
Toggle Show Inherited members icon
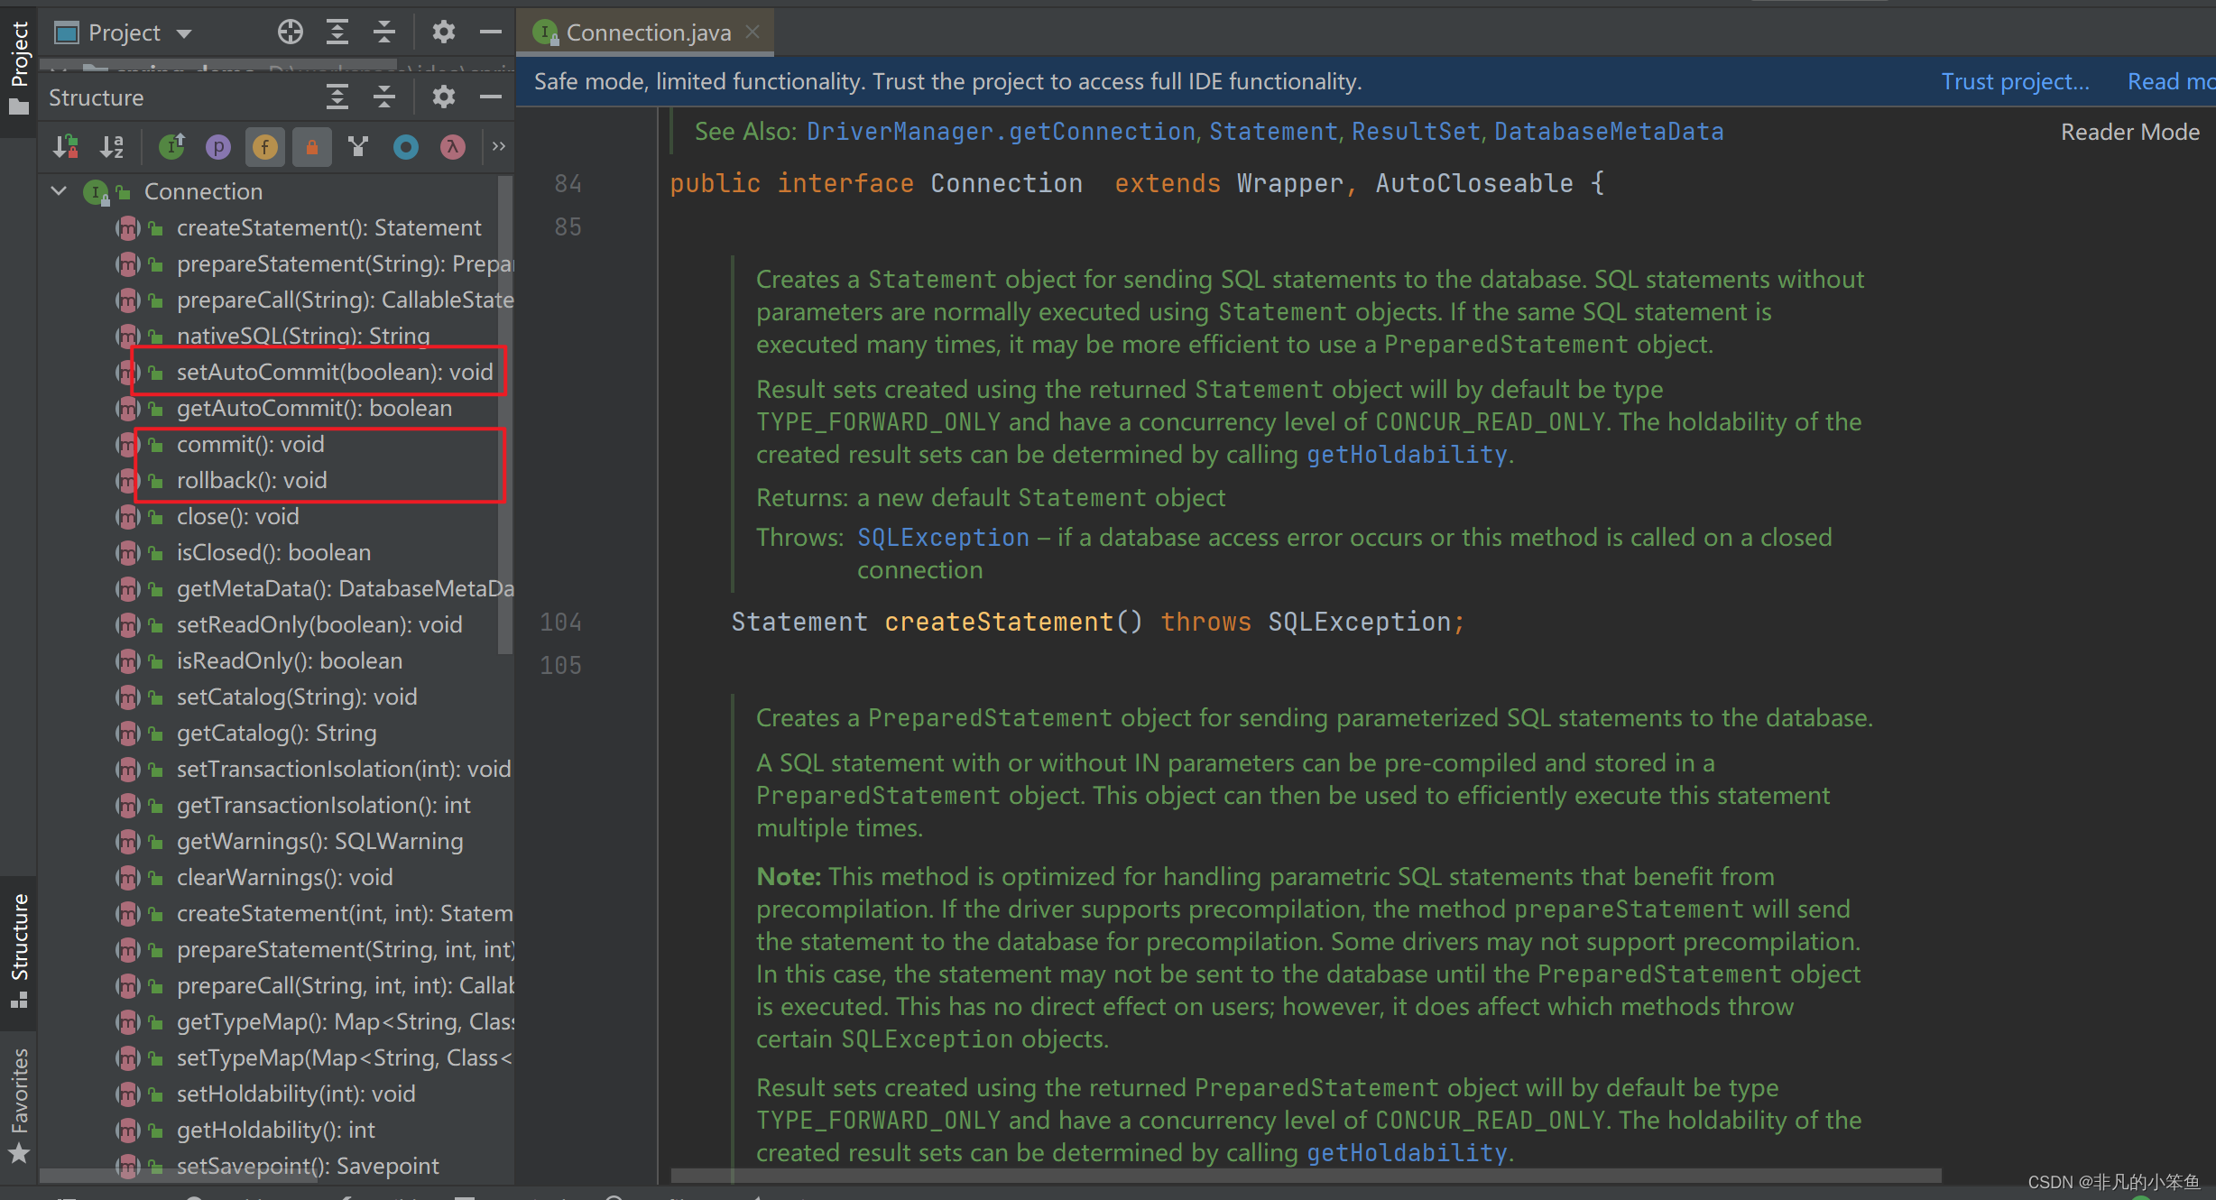point(171,146)
